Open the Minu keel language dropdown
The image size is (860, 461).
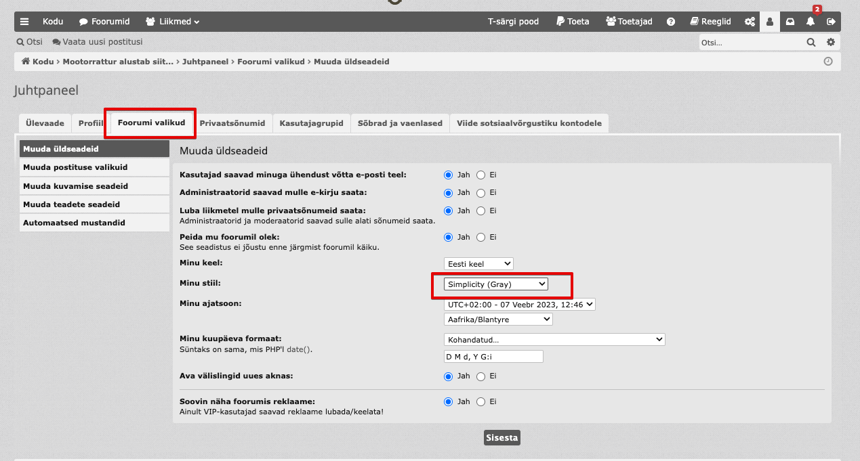click(x=478, y=263)
